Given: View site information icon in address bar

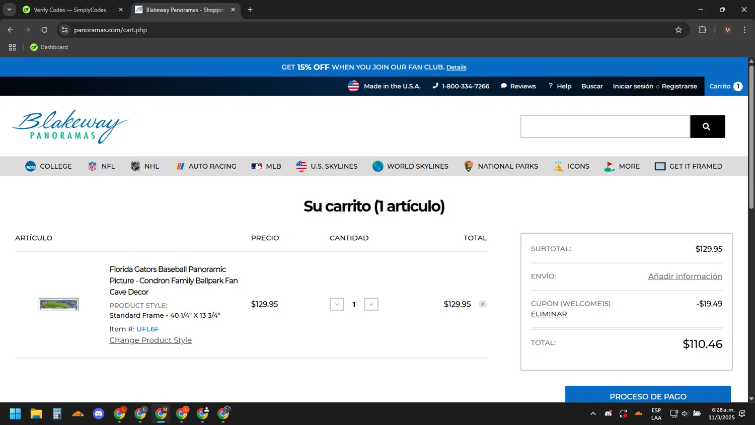Looking at the screenshot, I should 64,30.
